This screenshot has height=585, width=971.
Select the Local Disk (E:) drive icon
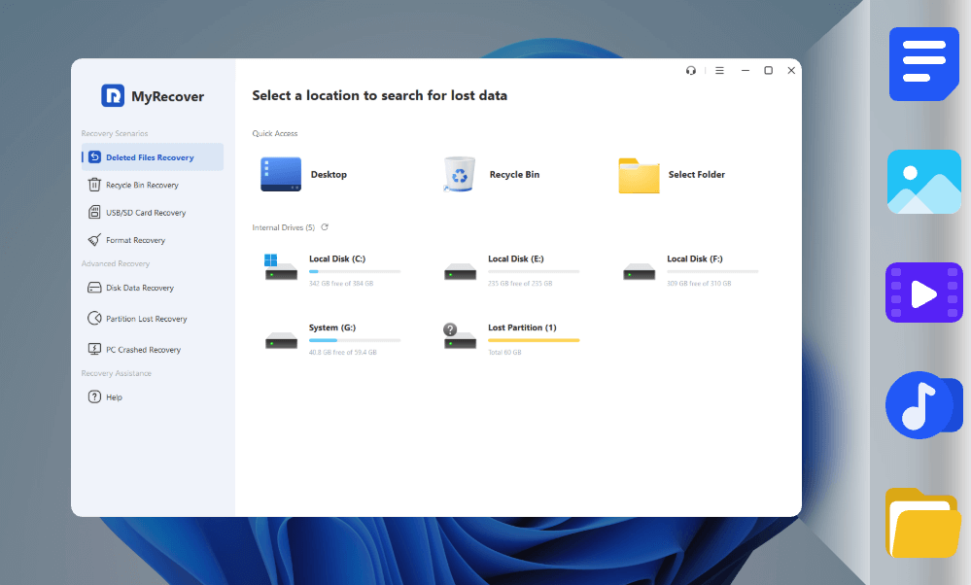[460, 272]
